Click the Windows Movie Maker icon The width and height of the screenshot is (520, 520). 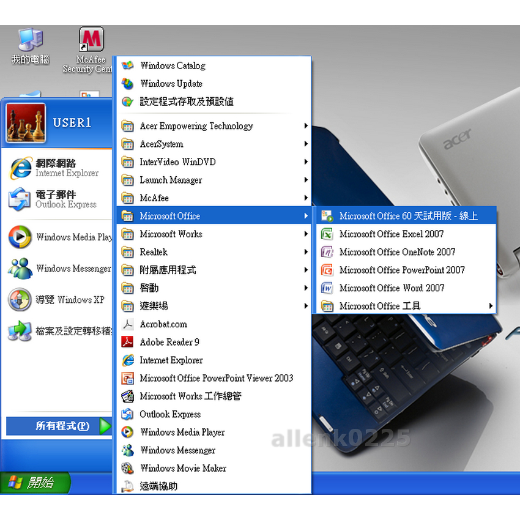point(127,469)
